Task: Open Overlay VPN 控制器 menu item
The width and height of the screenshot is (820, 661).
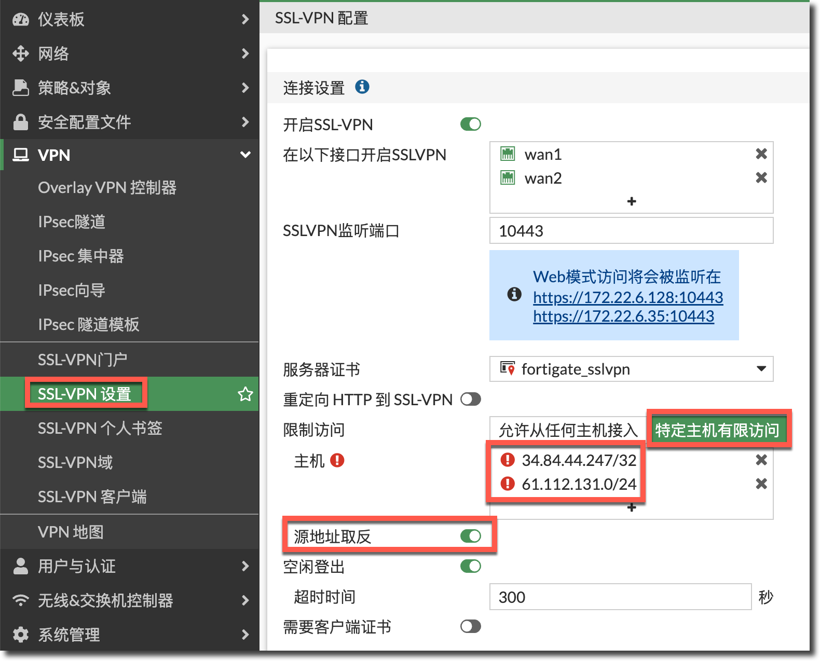Action: click(130, 187)
